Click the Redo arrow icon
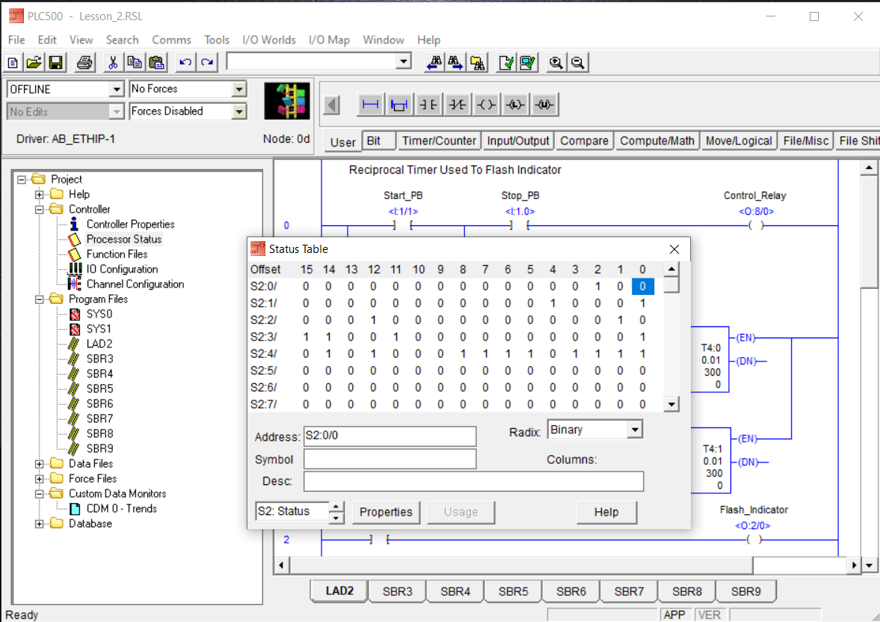 pyautogui.click(x=208, y=62)
